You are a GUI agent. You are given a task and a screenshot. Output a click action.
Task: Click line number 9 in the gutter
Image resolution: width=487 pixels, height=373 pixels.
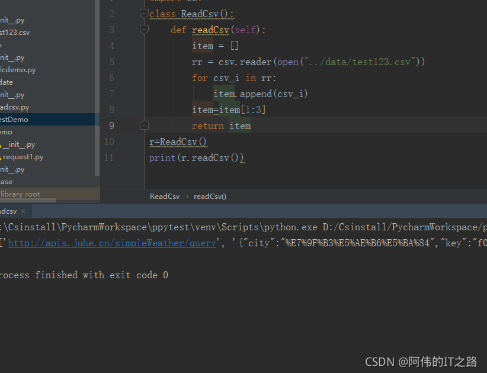point(112,126)
